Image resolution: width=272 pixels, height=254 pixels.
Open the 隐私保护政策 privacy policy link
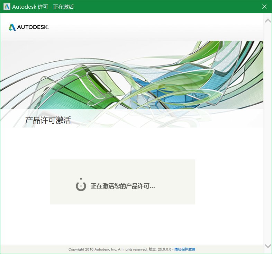[x=185, y=249]
